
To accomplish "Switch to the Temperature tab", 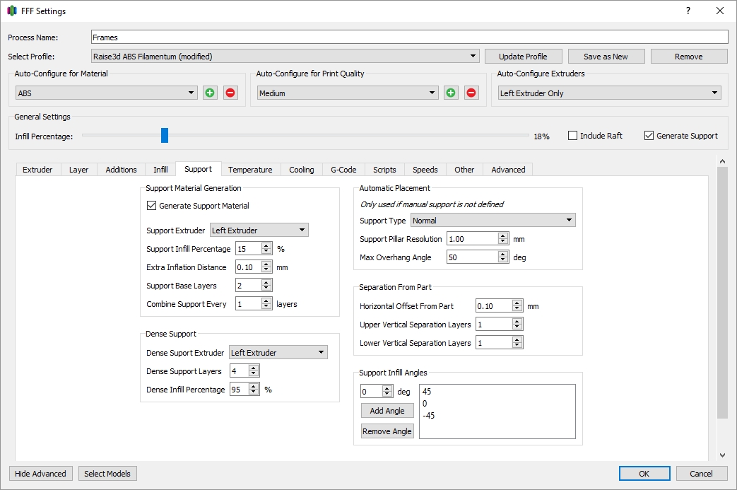I will pos(250,169).
